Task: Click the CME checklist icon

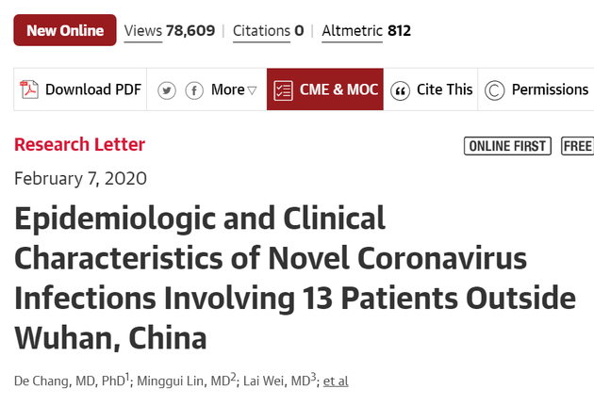Action: (284, 90)
